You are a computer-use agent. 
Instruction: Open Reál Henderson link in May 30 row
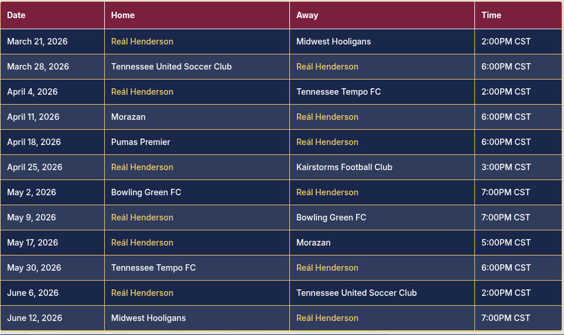tap(327, 268)
